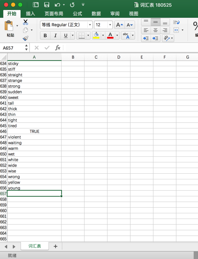This screenshot has height=259, width=198.
Task: Expand the Paste options arrow
Action: point(17,26)
